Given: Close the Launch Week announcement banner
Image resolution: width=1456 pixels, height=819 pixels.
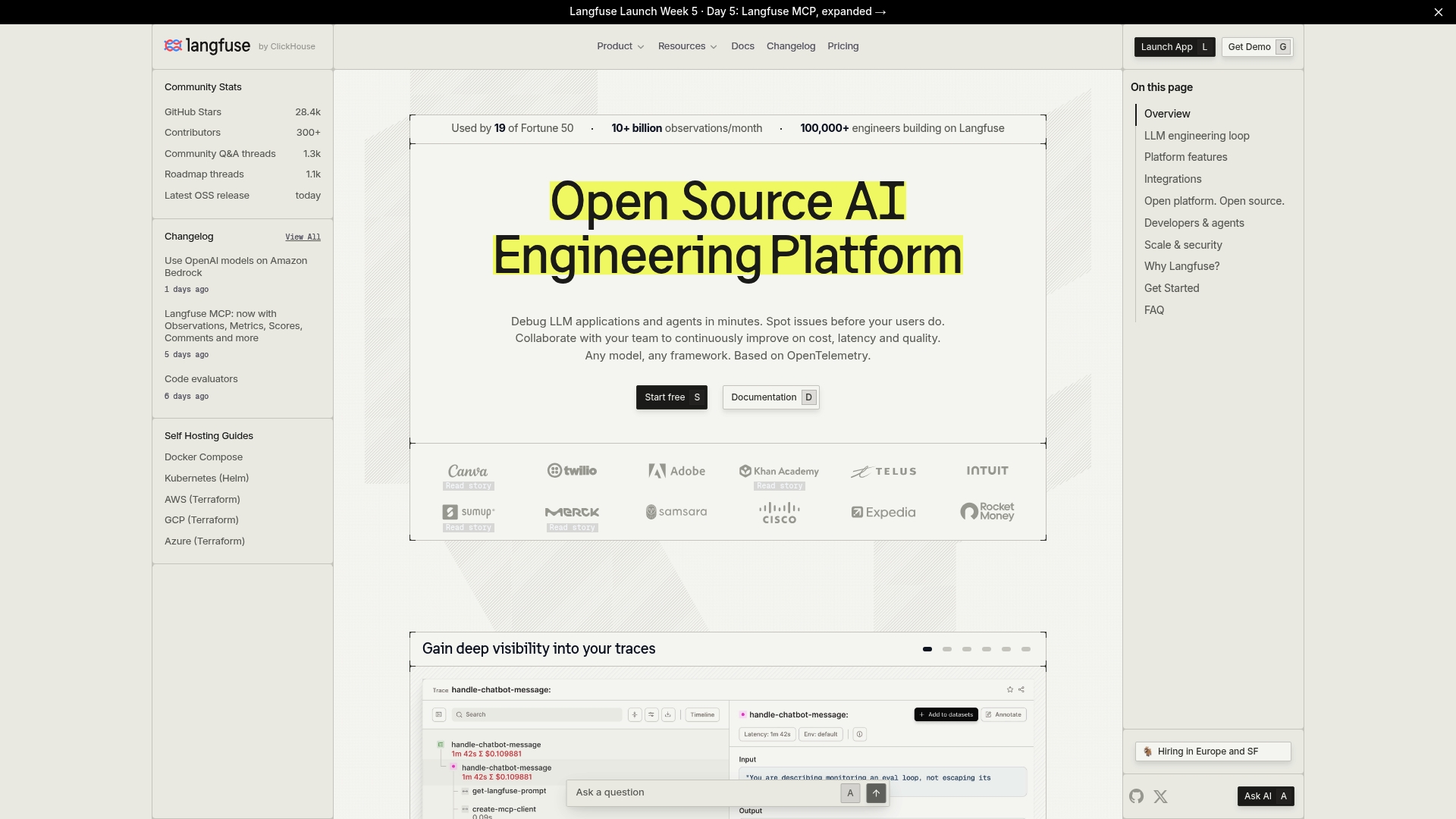Looking at the screenshot, I should (x=1438, y=12).
